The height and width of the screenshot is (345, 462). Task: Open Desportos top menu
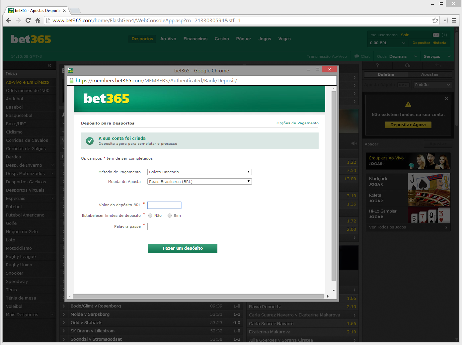pos(142,39)
